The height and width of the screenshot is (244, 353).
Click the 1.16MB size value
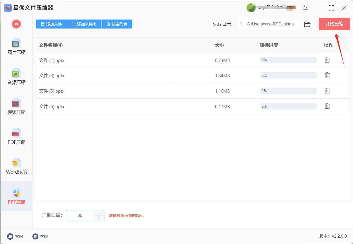(x=222, y=91)
